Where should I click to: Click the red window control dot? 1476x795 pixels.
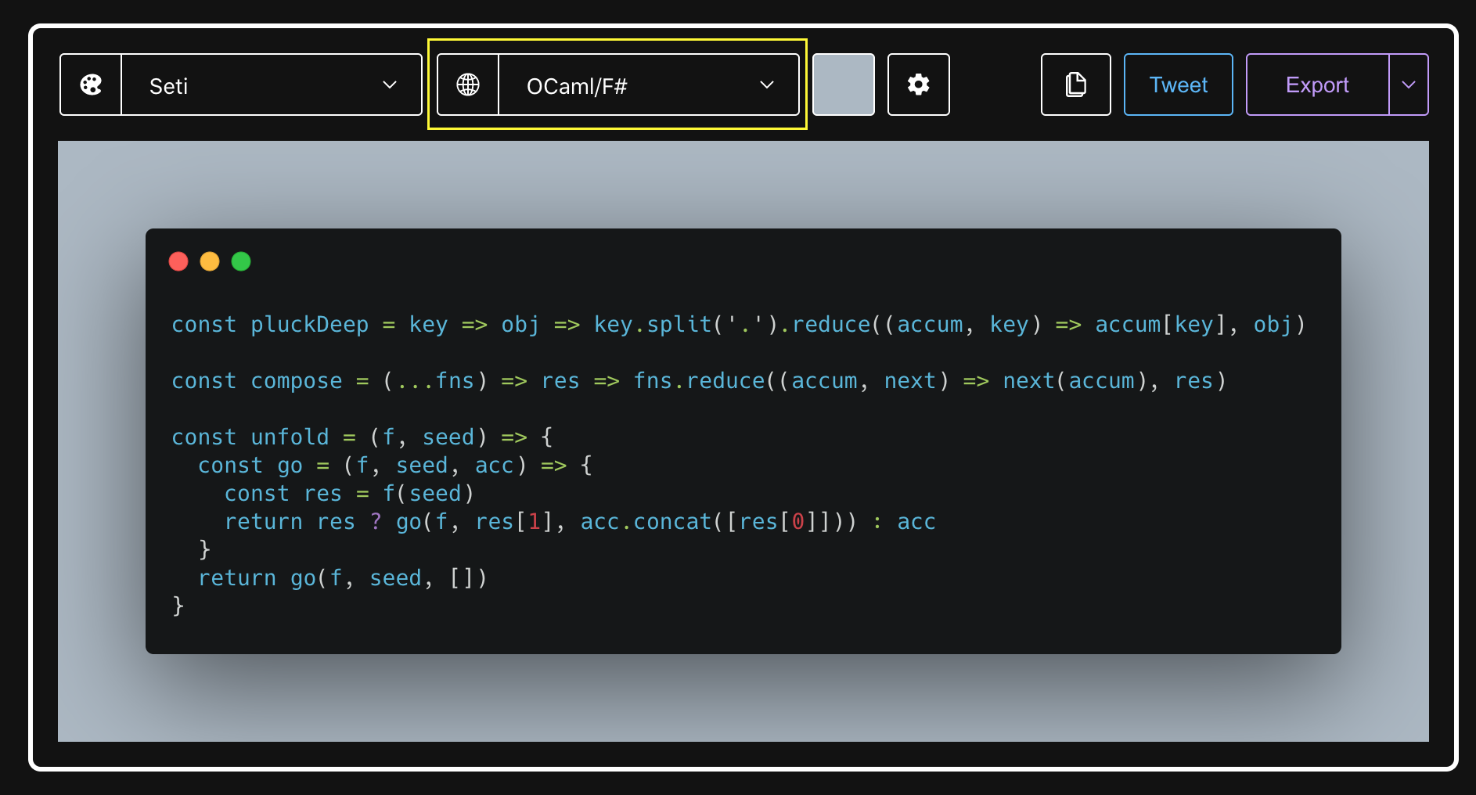pyautogui.click(x=178, y=261)
